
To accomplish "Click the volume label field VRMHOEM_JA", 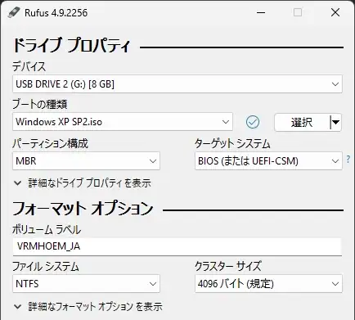I will (177, 246).
